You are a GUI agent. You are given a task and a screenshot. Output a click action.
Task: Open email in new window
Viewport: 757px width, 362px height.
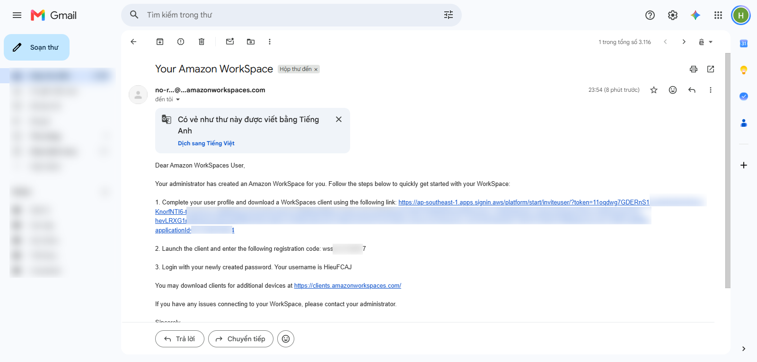click(x=711, y=69)
